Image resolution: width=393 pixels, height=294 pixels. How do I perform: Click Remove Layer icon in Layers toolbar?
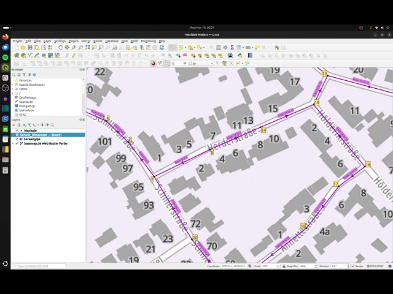tap(52, 125)
